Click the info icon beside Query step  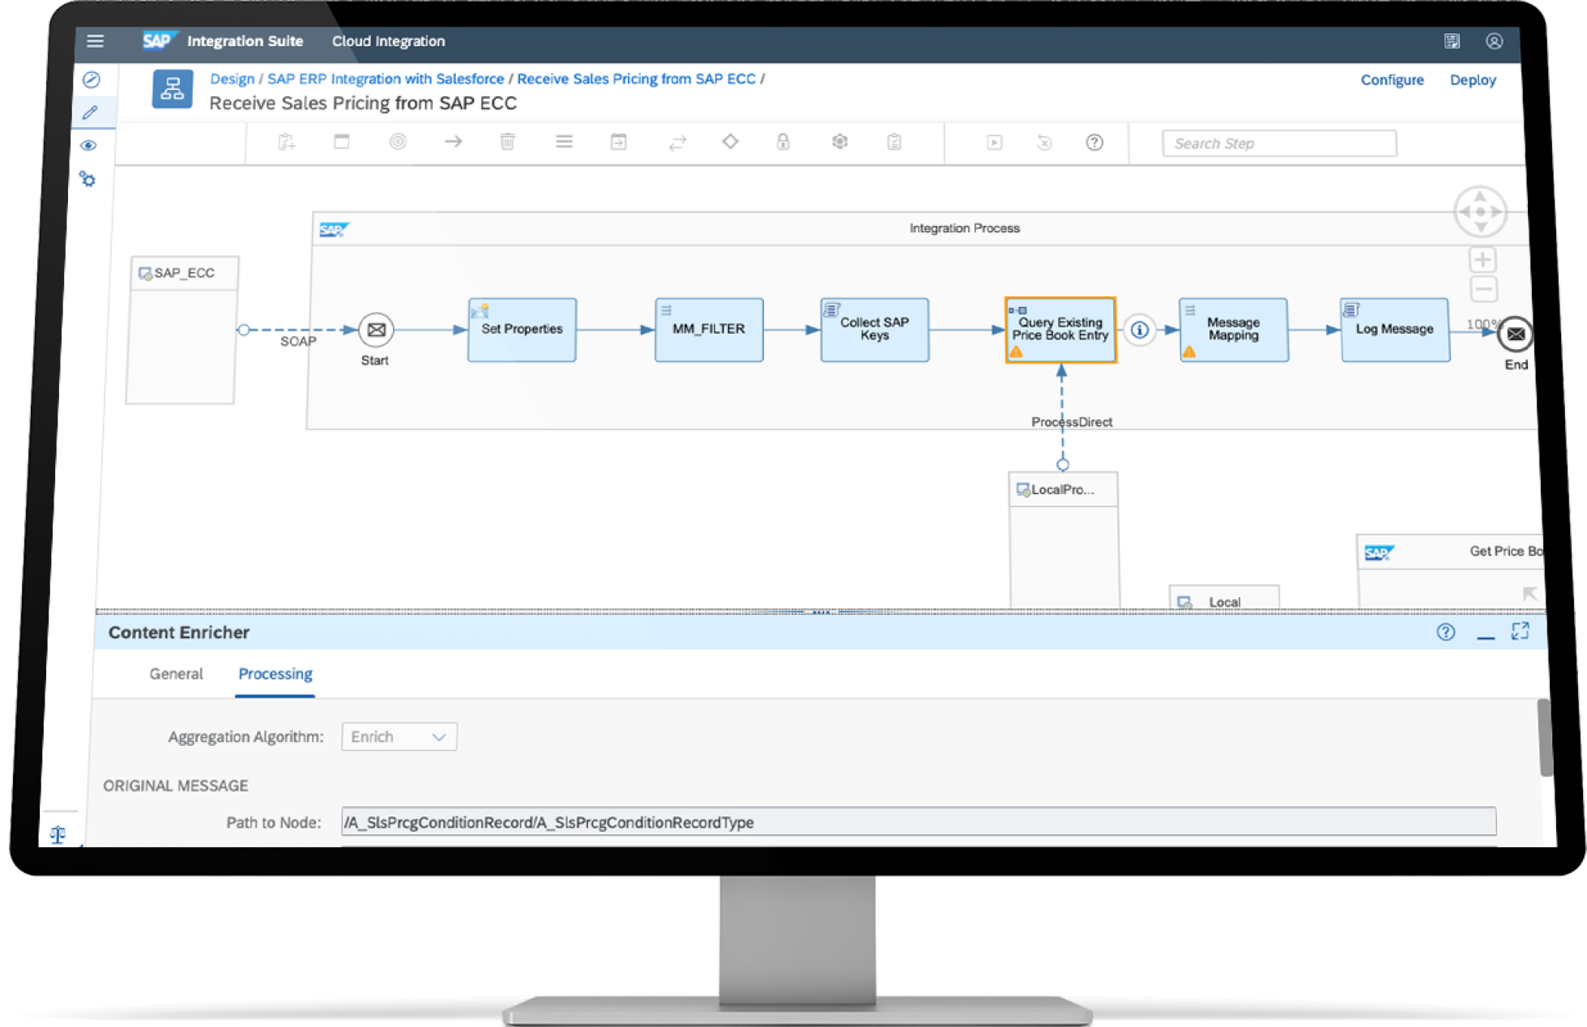[1139, 330]
